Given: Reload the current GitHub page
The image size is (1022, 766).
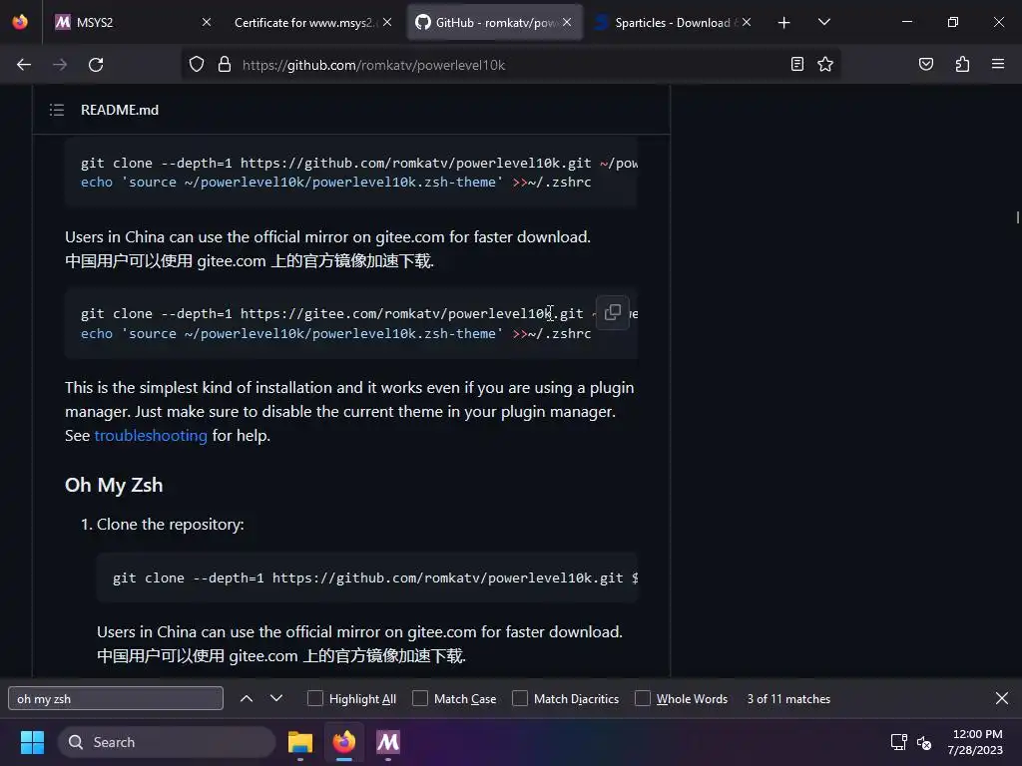Looking at the screenshot, I should click(x=96, y=65).
